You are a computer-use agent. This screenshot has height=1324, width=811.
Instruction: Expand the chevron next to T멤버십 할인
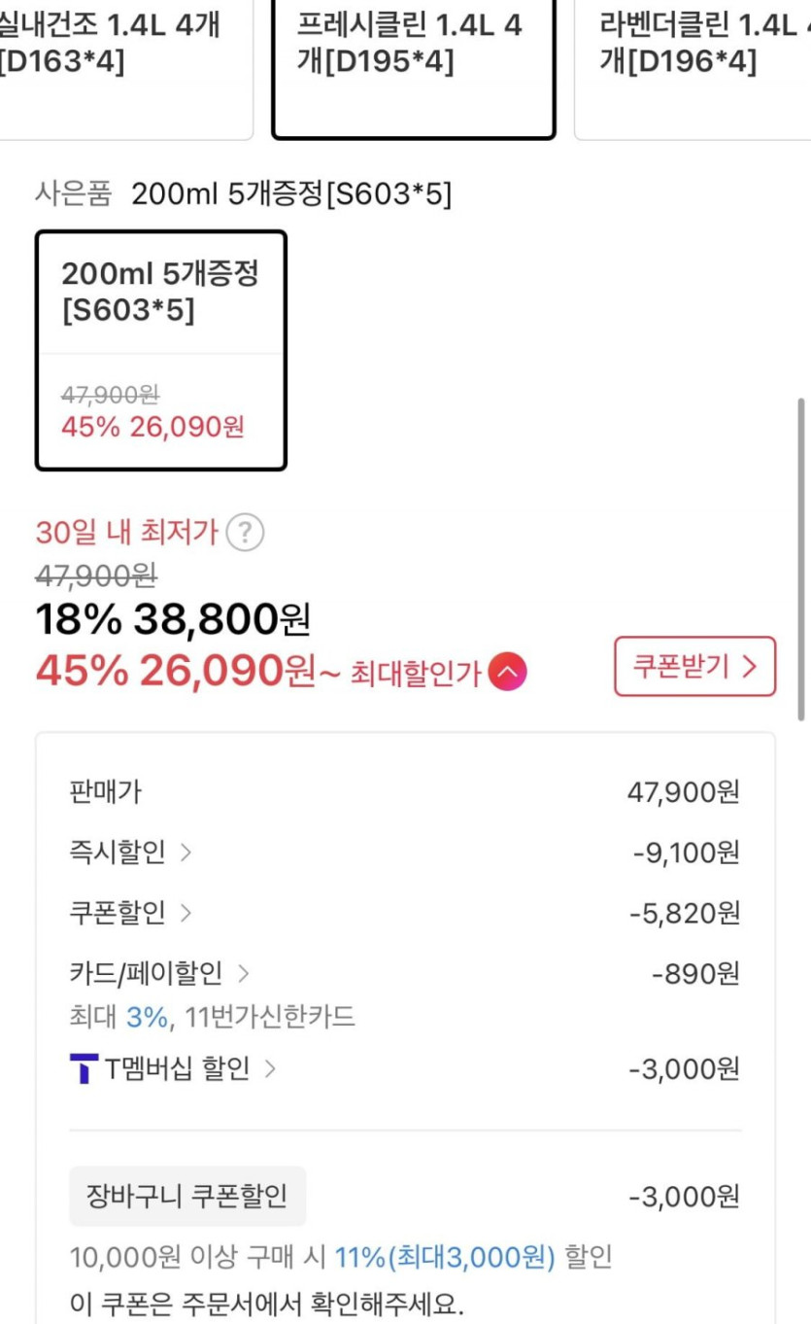point(270,1069)
